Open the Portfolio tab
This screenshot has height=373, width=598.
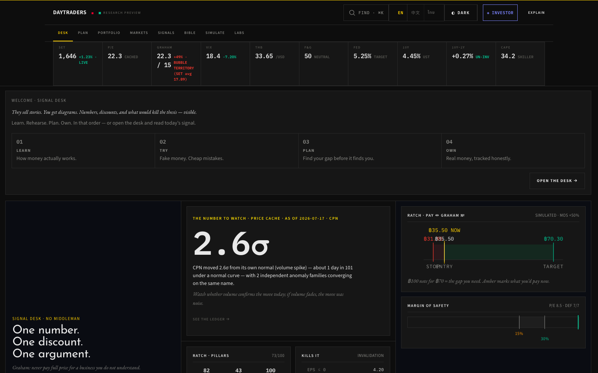pyautogui.click(x=109, y=33)
